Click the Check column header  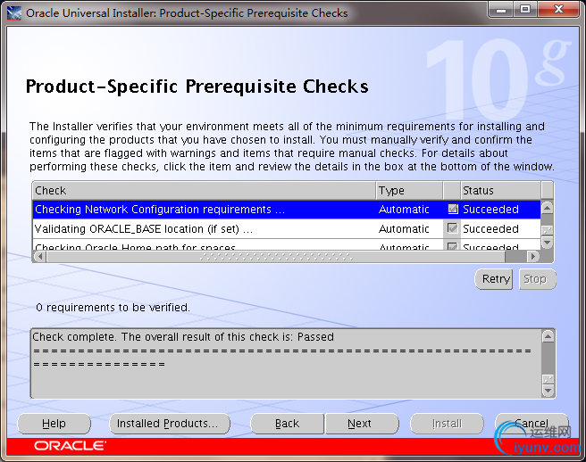coord(204,191)
